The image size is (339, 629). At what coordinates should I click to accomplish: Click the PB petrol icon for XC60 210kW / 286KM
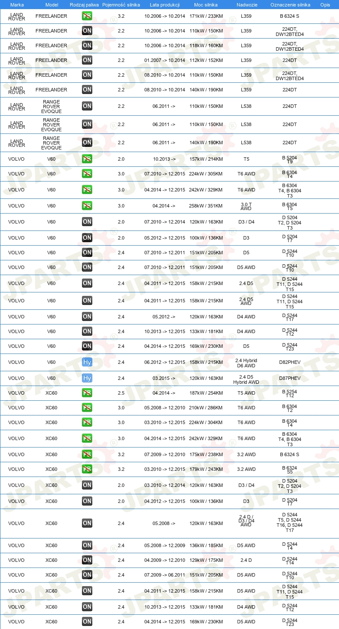(x=87, y=408)
